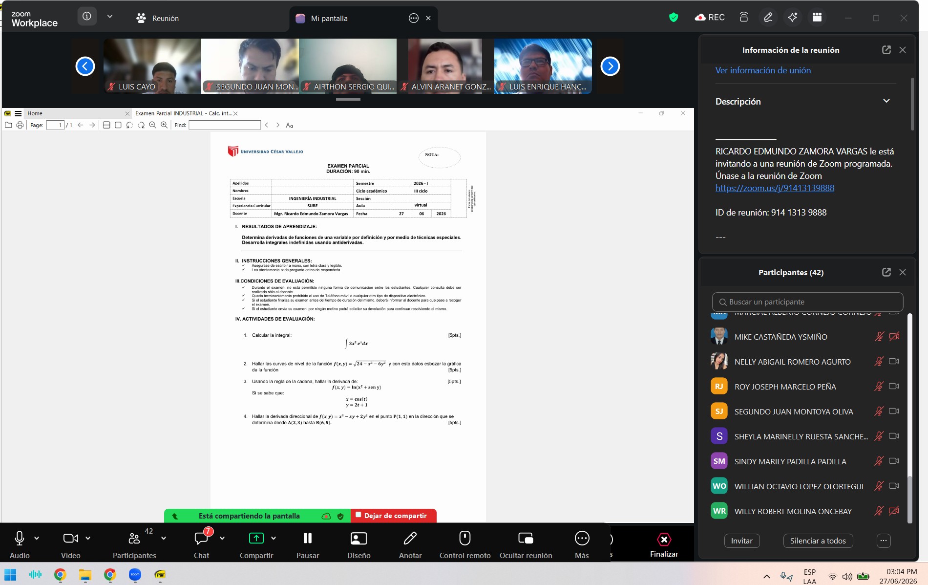This screenshot has width=928, height=585.
Task: Click the Control remoto mouse icon
Action: point(464,538)
